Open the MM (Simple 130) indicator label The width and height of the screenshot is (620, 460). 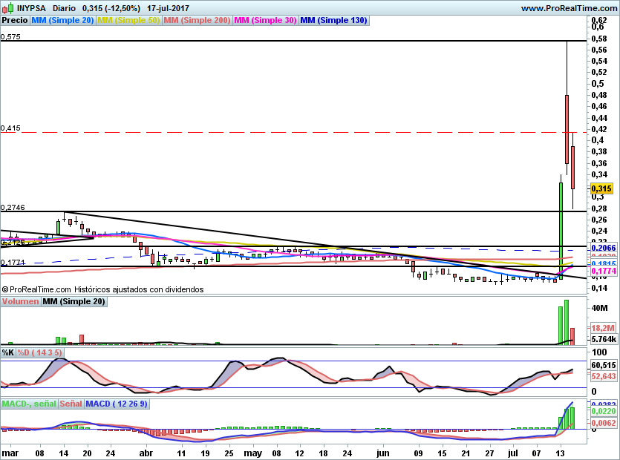(334, 20)
